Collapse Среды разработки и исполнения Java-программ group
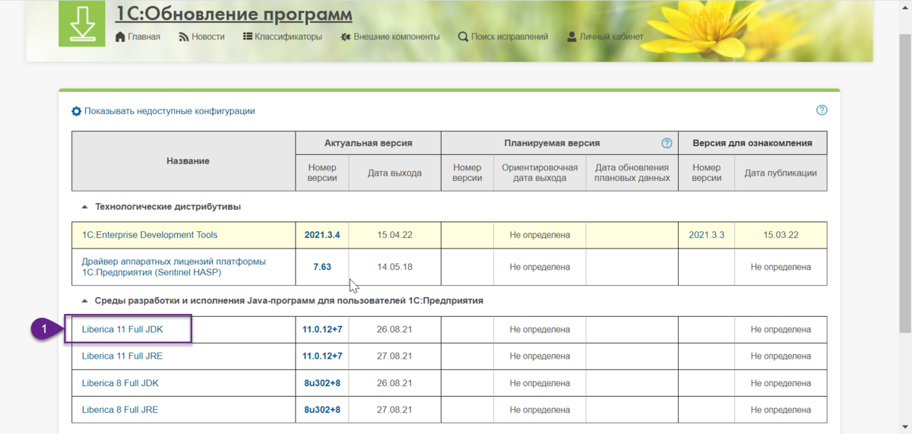Viewport: 912px width, 434px height. [x=85, y=301]
